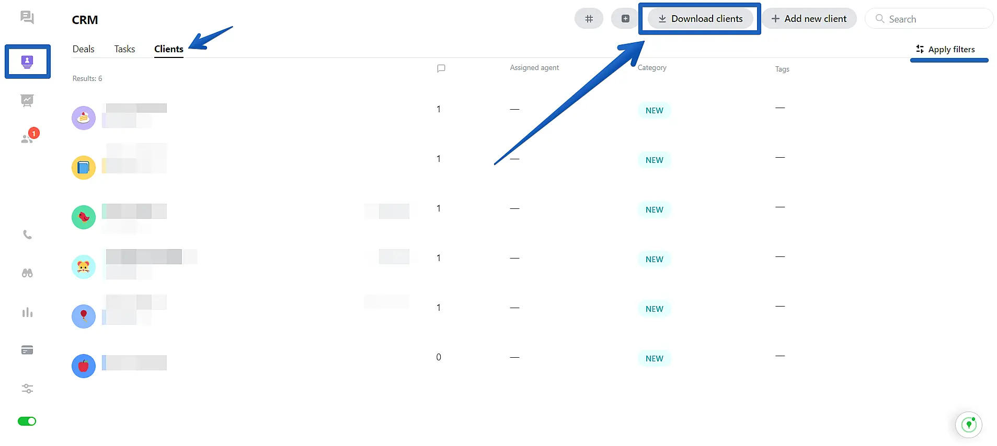
Task: Click the green help widget icon
Action: (969, 425)
